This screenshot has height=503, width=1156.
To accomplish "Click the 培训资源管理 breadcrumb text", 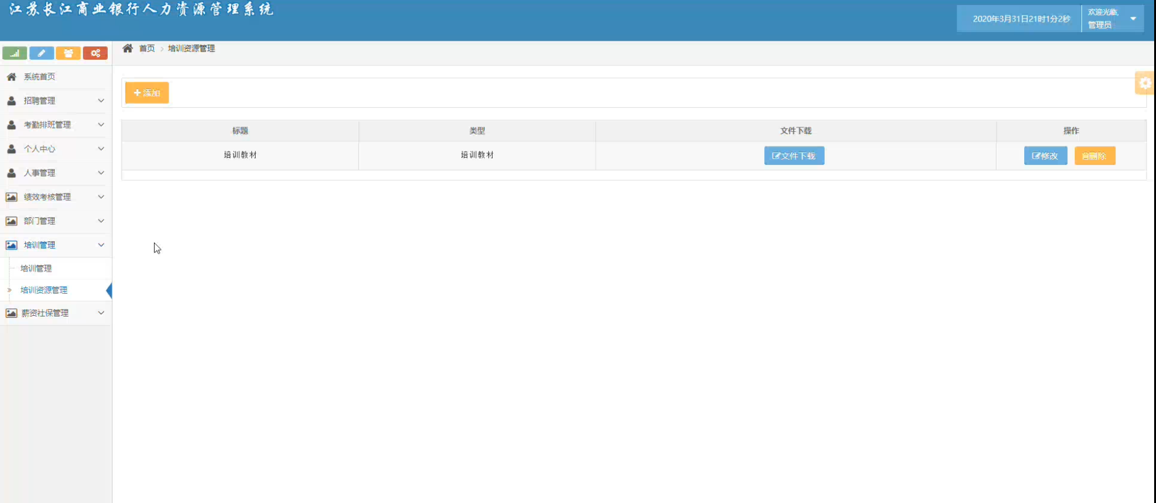I will tap(192, 48).
